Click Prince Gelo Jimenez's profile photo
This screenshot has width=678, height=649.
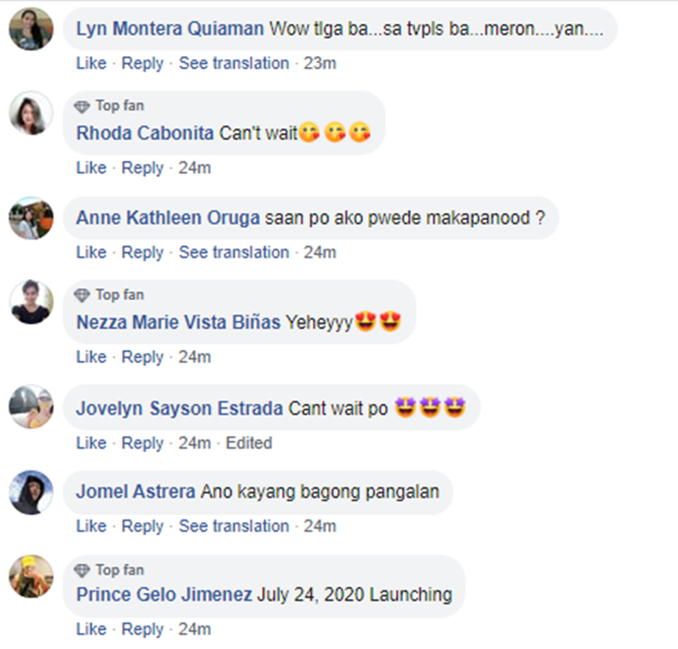(x=31, y=577)
